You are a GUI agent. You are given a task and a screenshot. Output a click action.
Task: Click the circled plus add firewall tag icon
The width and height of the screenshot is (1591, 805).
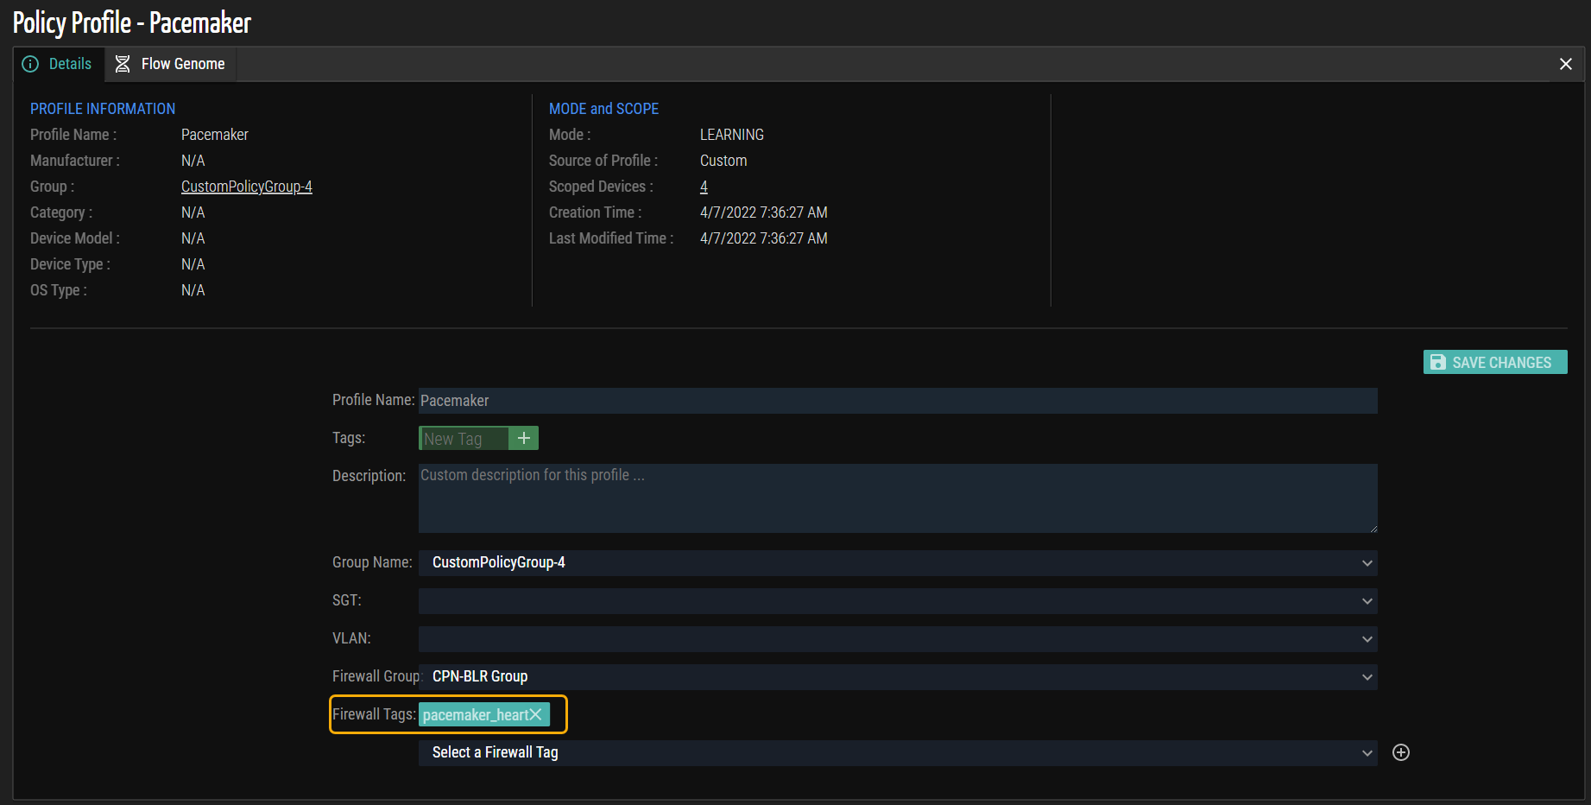point(1400,752)
